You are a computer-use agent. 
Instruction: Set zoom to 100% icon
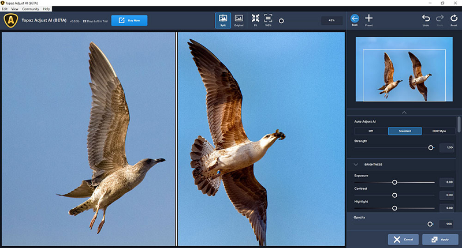(x=269, y=20)
